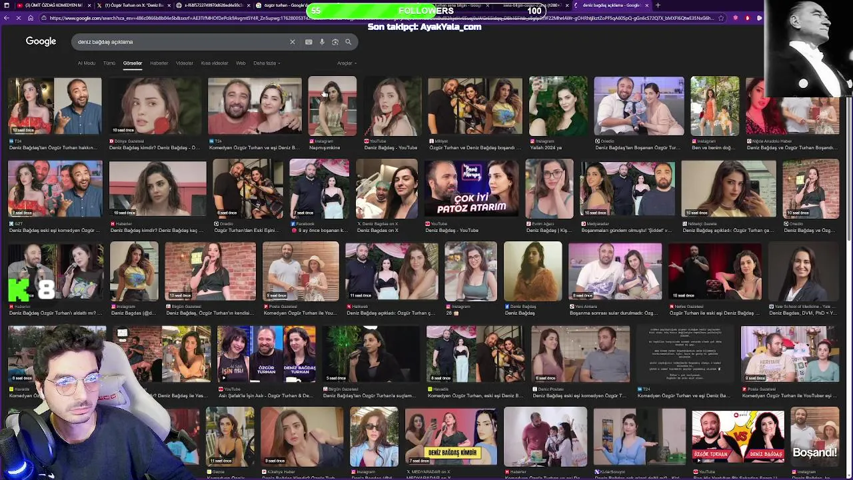Image resolution: width=853 pixels, height=480 pixels.
Task: Open the Boşanma sonrası sular durulmadı result
Action: tap(614, 313)
